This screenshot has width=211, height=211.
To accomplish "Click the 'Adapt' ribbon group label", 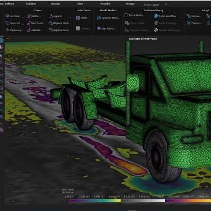I will click(x=205, y=10).
